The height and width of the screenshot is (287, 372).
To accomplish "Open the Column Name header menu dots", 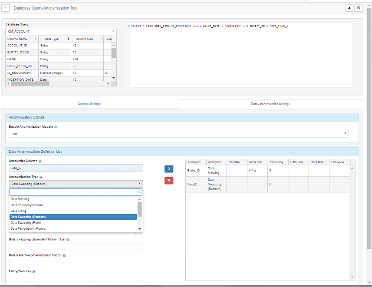I will coord(36,39).
